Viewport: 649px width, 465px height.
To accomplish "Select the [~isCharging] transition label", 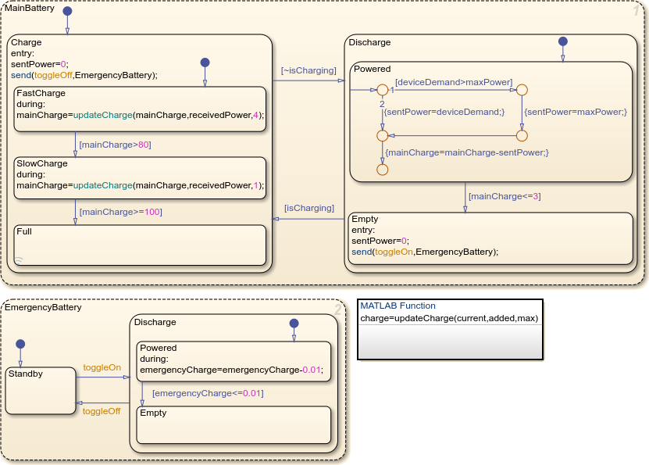I will [308, 70].
